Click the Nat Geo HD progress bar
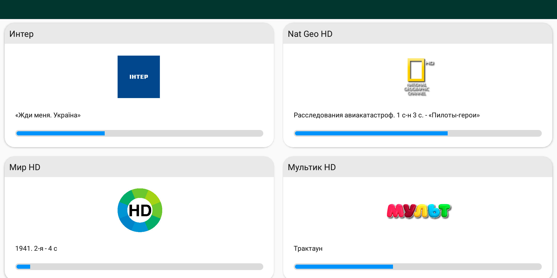This screenshot has height=278, width=557. click(418, 133)
